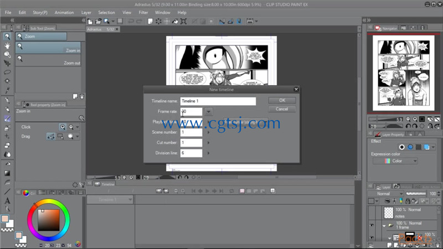Open Normal blend mode dropdown
Viewport: 443px width, 249px height.
[x=385, y=194]
